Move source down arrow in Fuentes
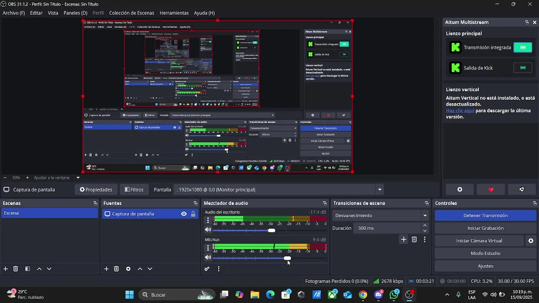 tap(150, 269)
